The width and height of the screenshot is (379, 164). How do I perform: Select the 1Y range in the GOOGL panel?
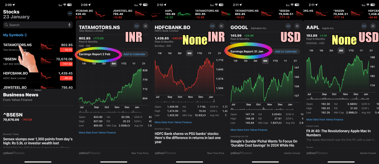tap(285, 61)
